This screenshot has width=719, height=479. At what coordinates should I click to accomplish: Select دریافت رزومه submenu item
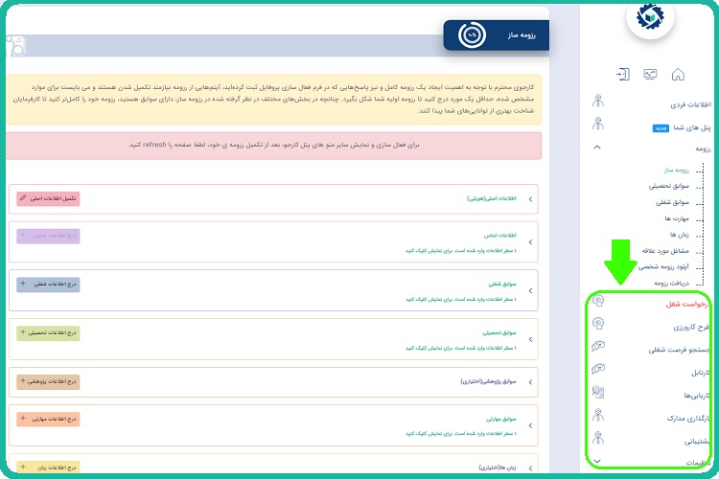point(672,283)
